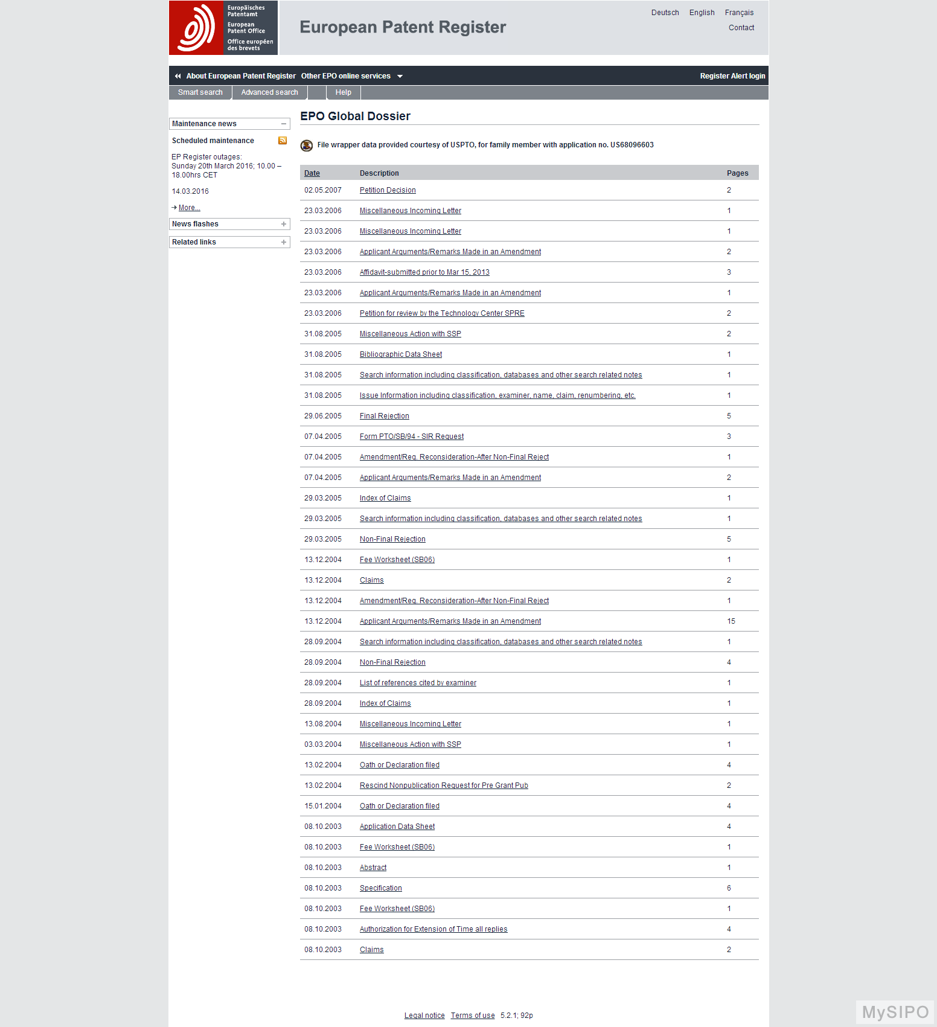
Task: Expand the News flashes panel
Action: 283,224
